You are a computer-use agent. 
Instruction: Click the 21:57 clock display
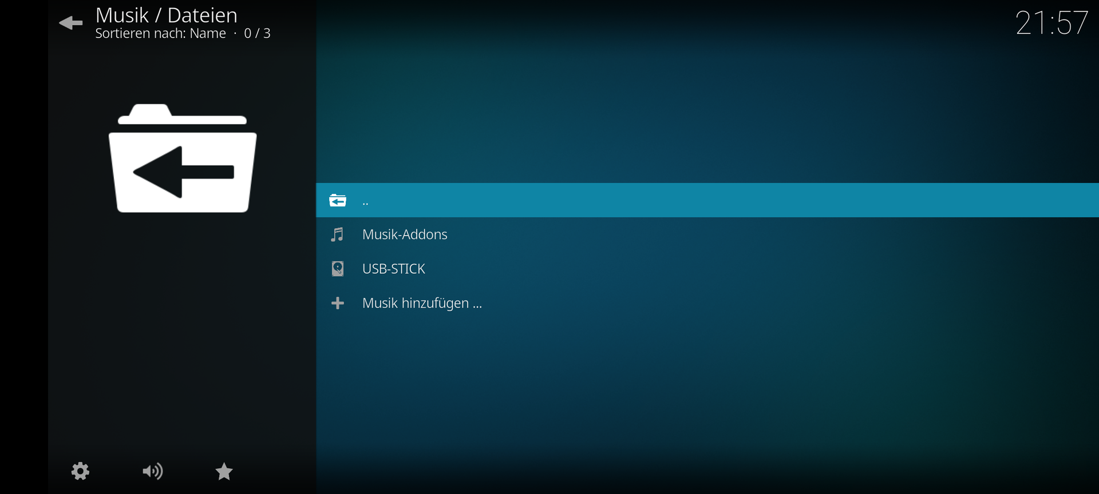pyautogui.click(x=1051, y=23)
